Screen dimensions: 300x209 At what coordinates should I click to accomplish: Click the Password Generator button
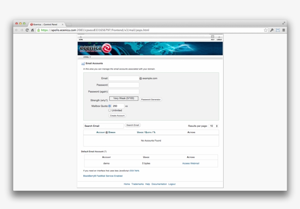[x=151, y=99]
